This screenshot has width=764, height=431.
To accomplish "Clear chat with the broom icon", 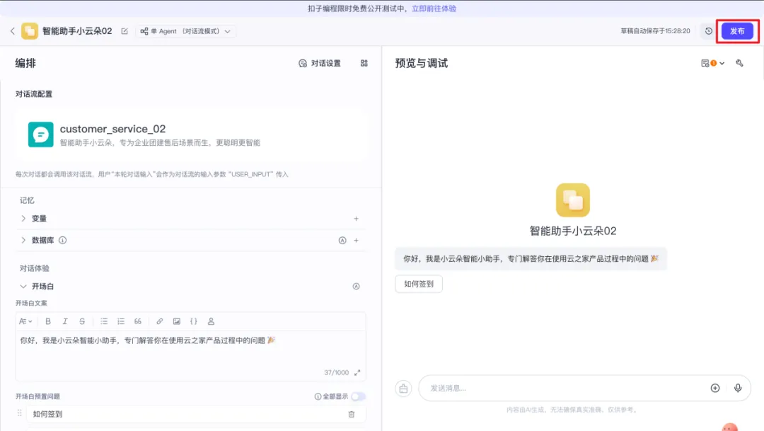I will coord(403,389).
